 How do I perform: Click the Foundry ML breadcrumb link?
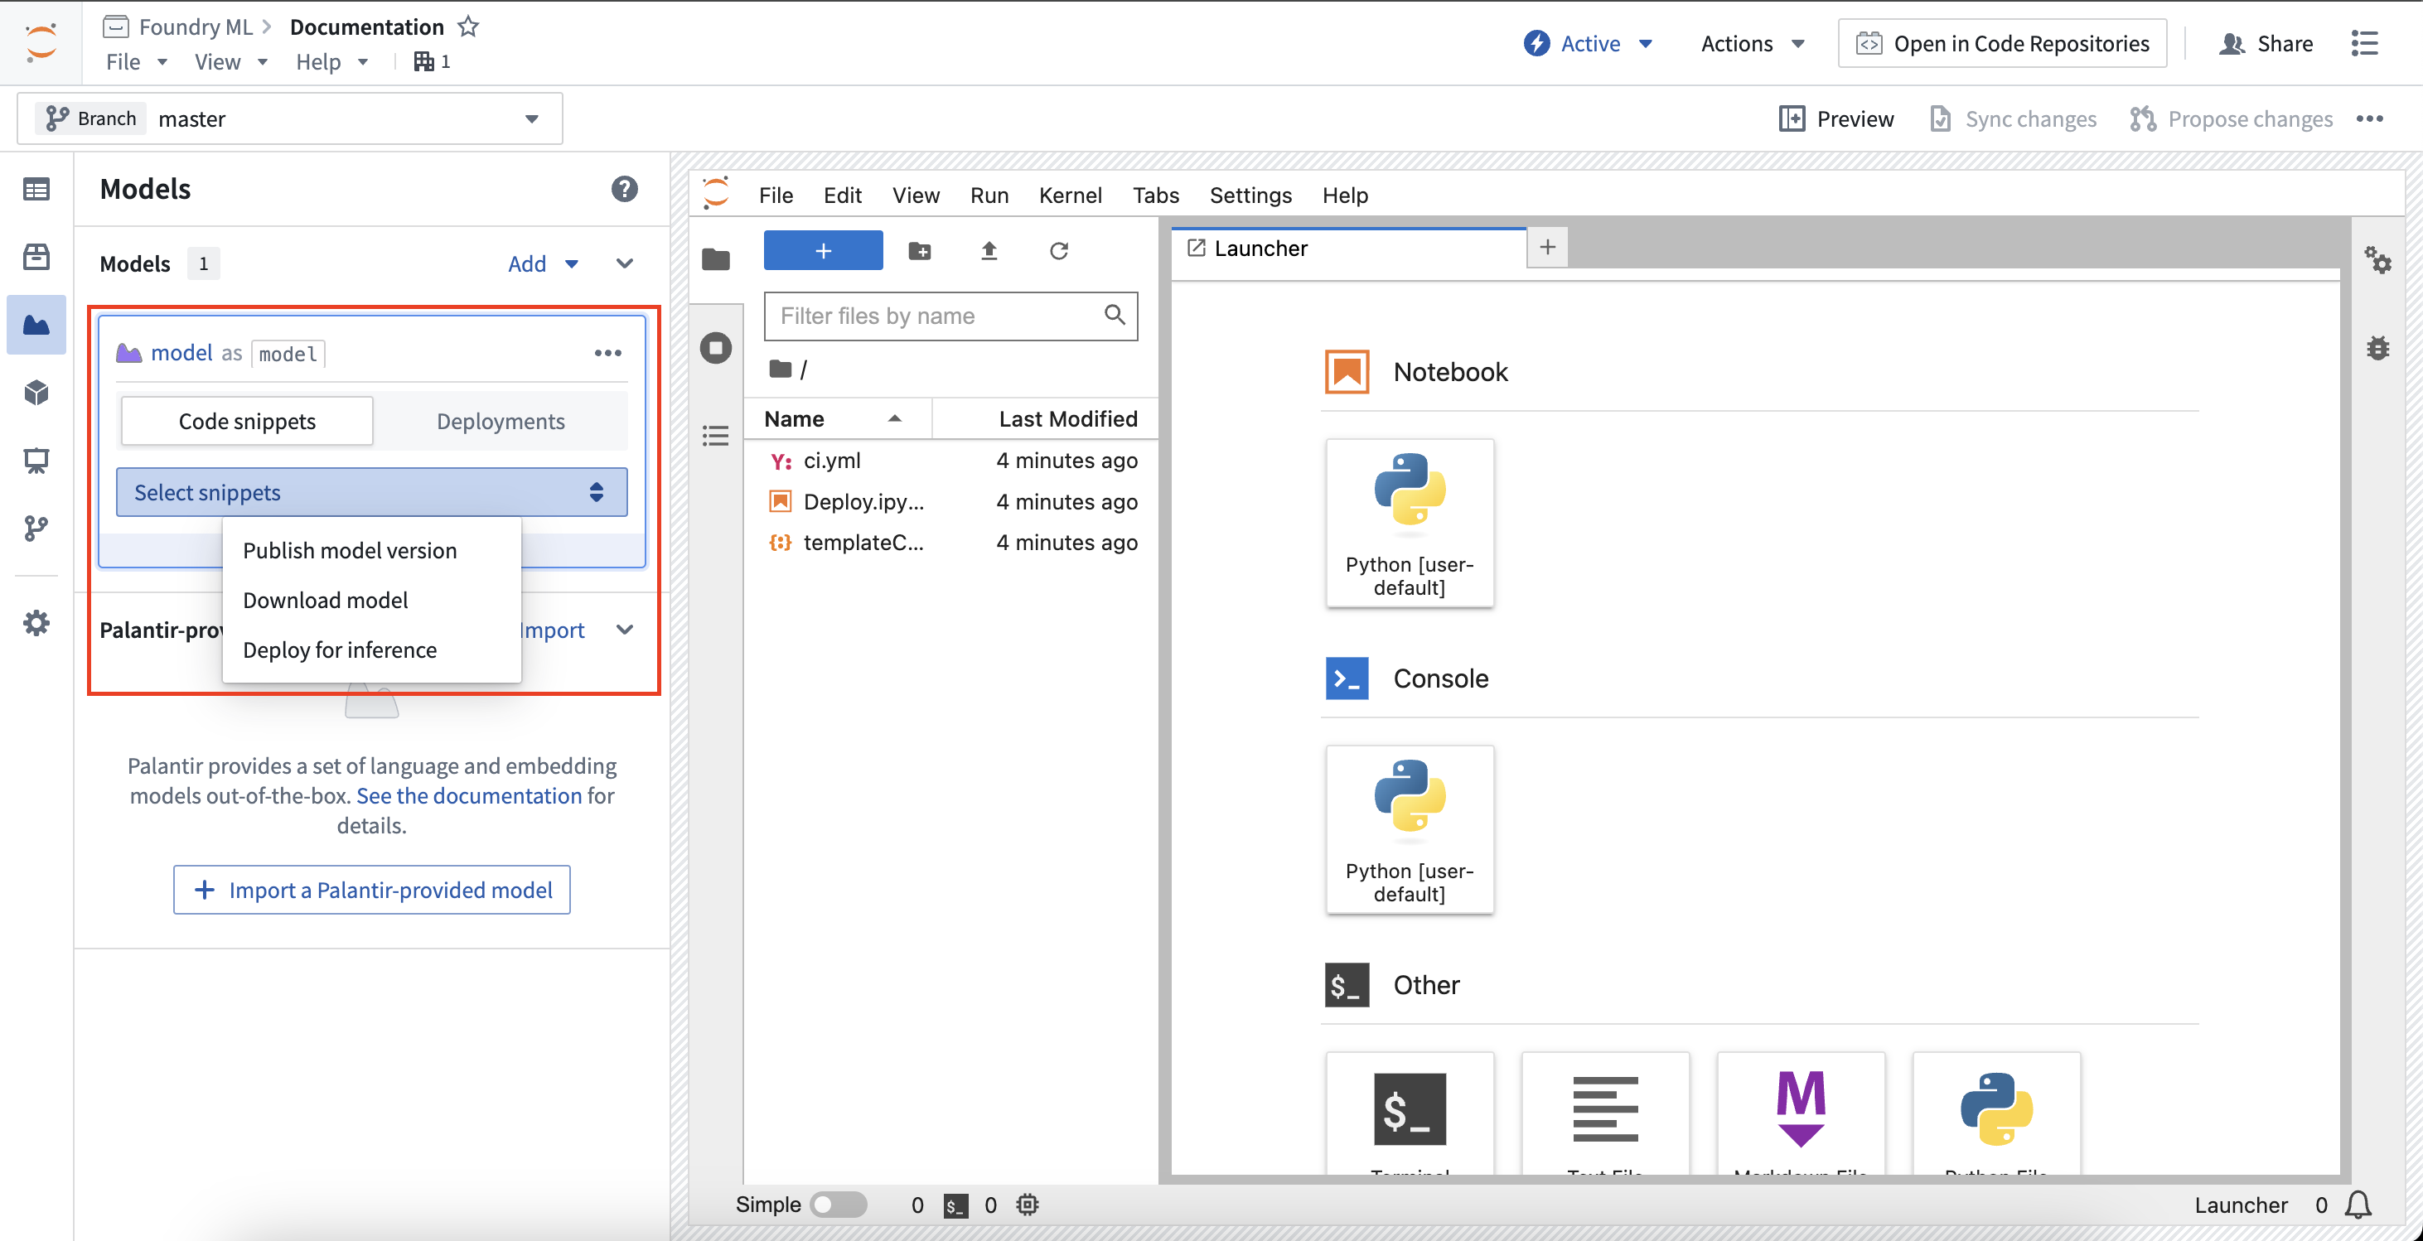tap(196, 27)
